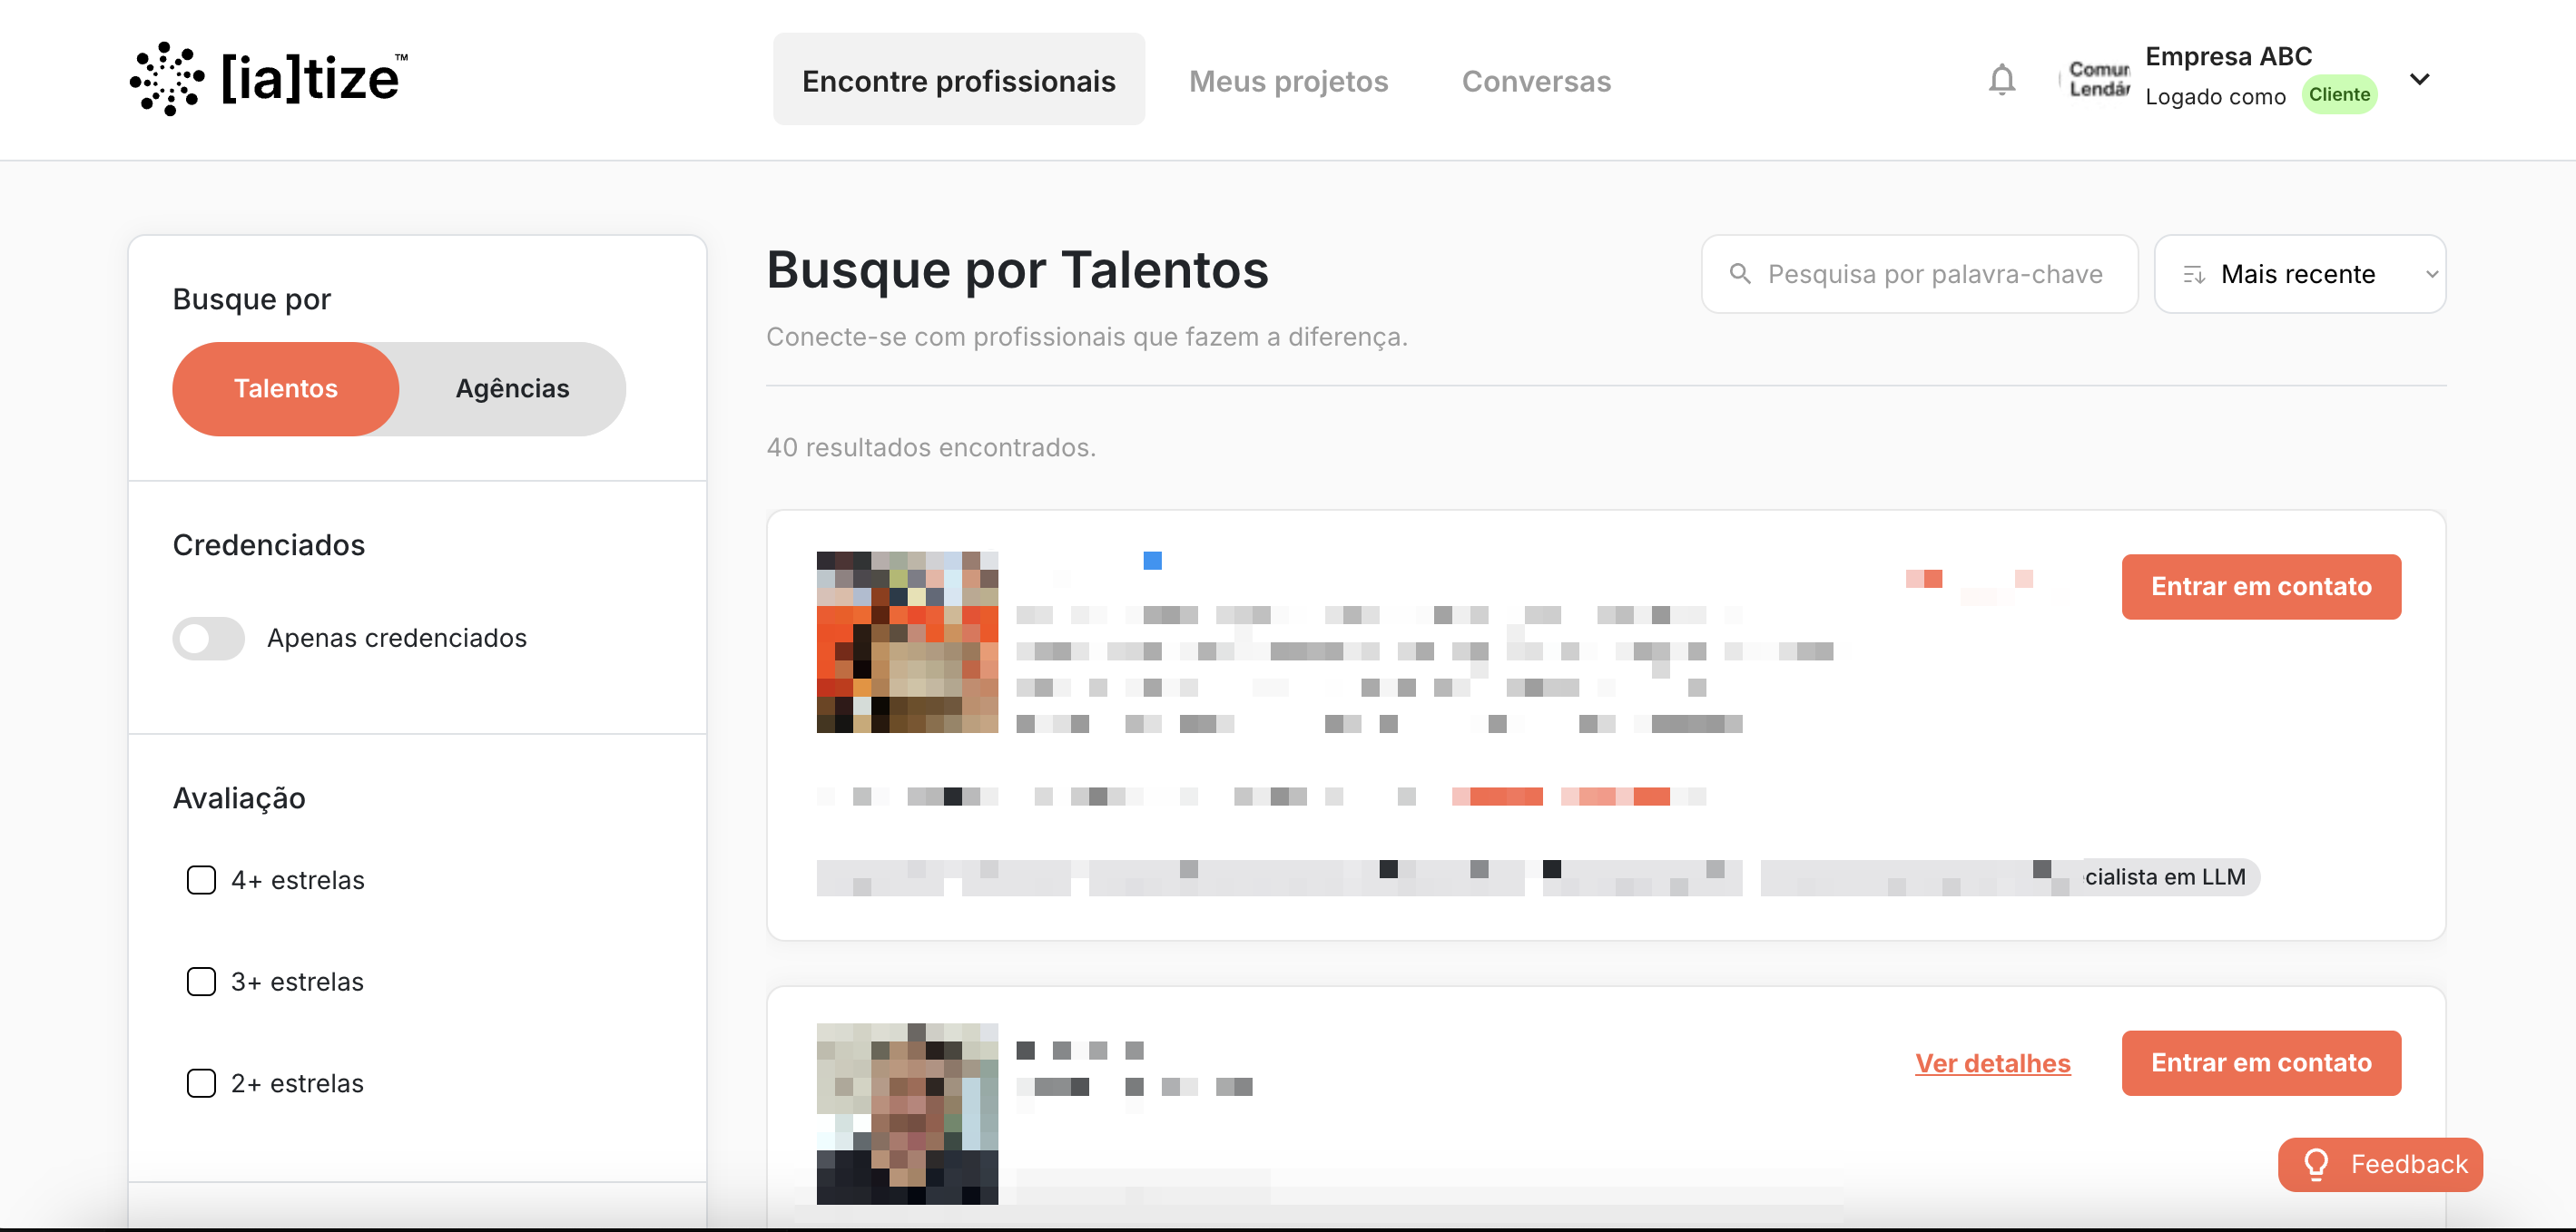Select the Agências search option
Image resolution: width=2576 pixels, height=1232 pixels.
(x=512, y=388)
